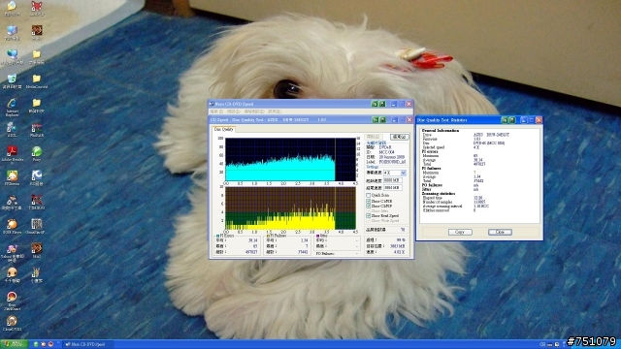Open the first menu in Nero menu bar
This screenshot has height=349, width=621.
216,111
